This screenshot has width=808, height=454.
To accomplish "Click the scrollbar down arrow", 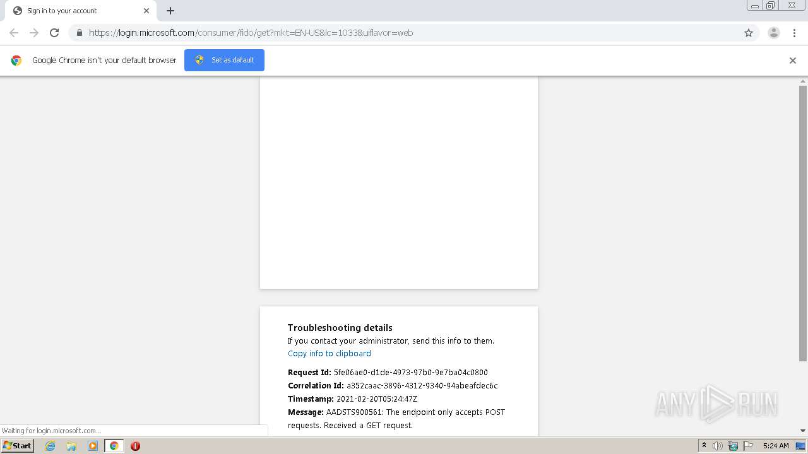I will pyautogui.click(x=803, y=431).
